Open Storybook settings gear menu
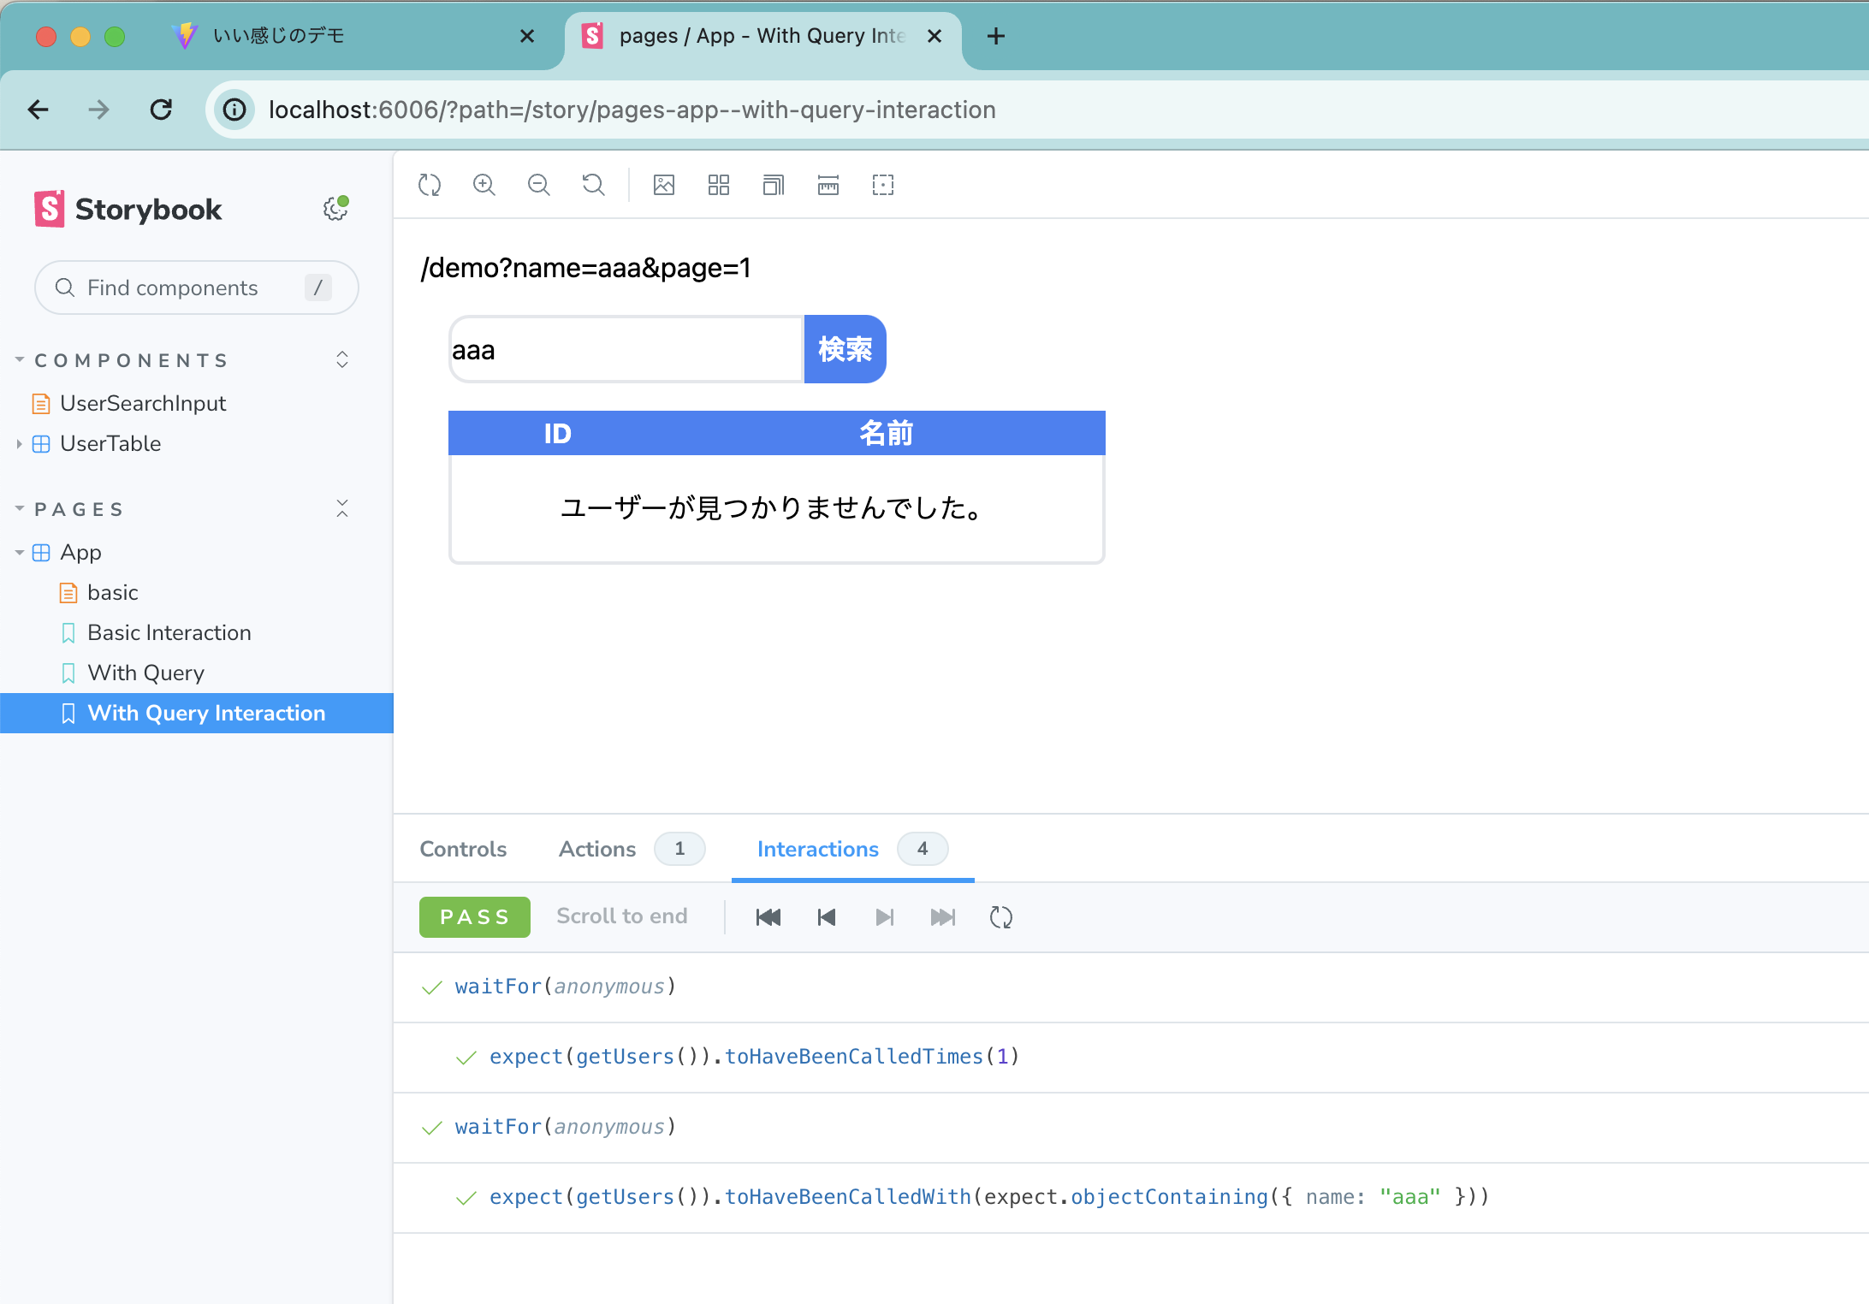This screenshot has height=1304, width=1869. pos(335,209)
